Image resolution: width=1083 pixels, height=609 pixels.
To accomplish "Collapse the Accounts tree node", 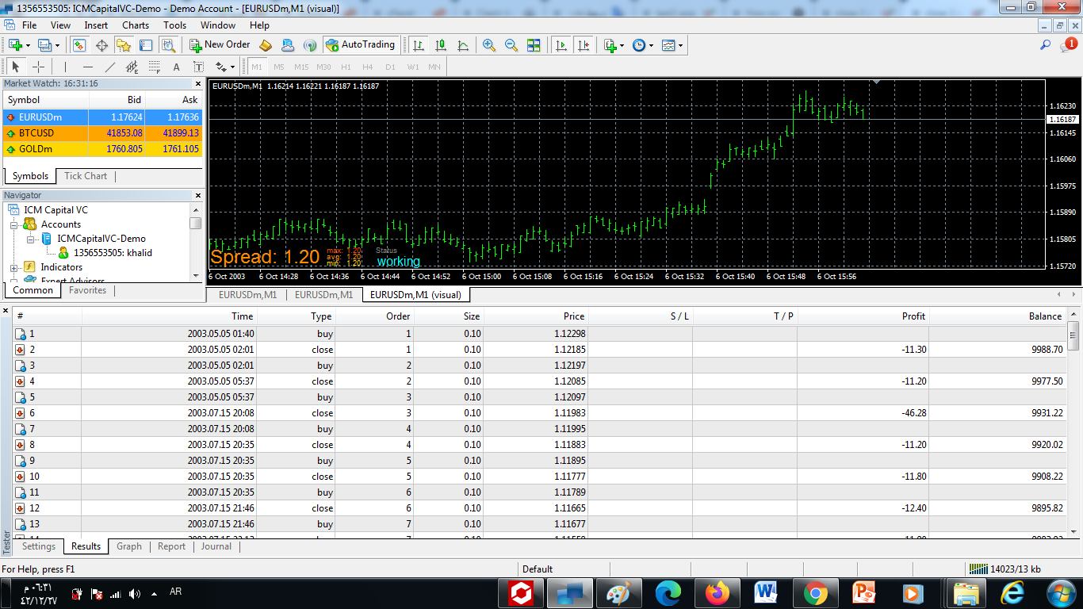I will tap(14, 224).
